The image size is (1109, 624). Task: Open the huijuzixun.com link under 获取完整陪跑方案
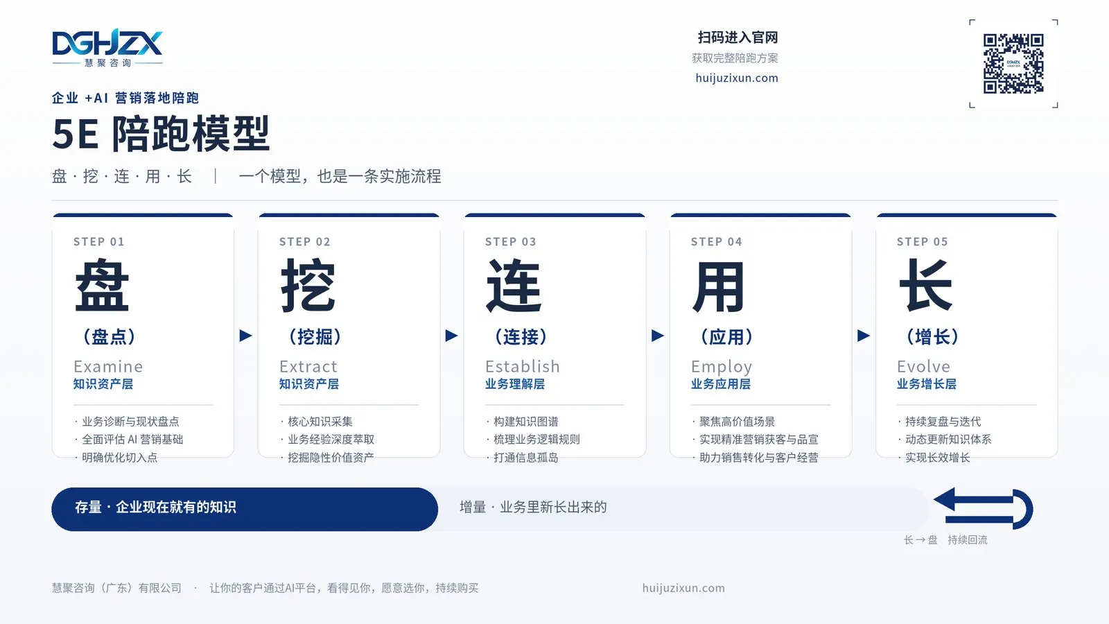point(737,78)
